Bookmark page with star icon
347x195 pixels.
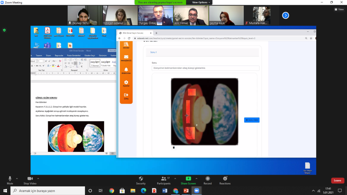tap(311, 38)
